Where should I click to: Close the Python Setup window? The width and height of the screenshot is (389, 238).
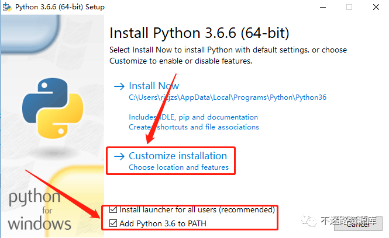(376, 7)
